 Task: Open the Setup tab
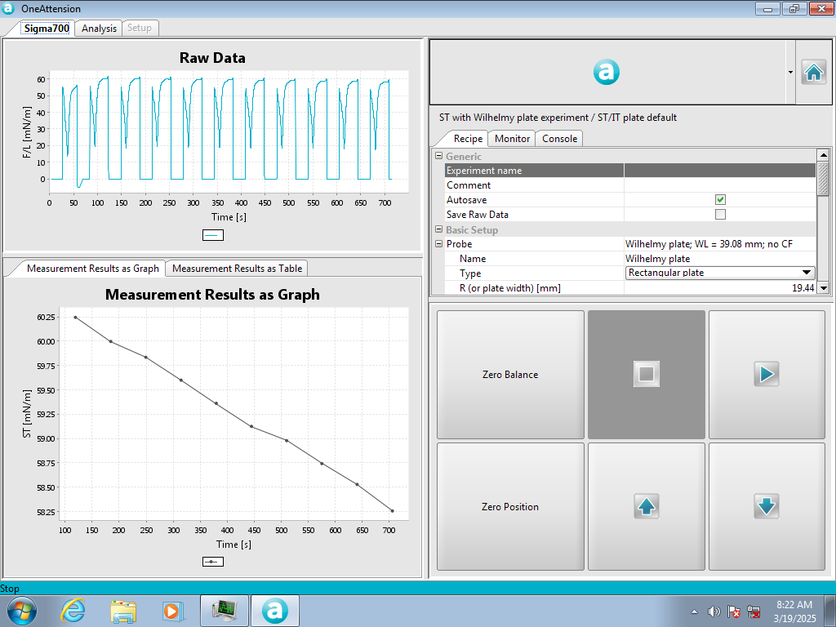(139, 28)
